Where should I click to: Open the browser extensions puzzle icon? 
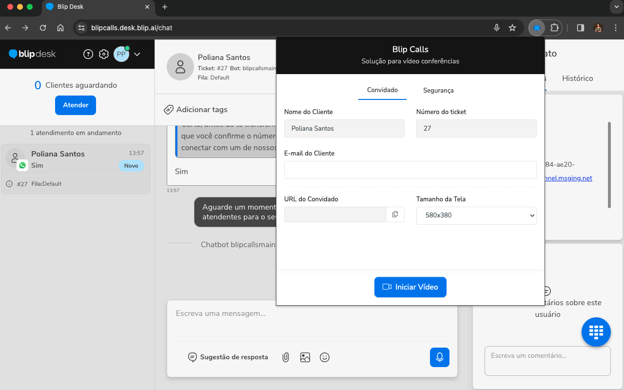click(554, 28)
